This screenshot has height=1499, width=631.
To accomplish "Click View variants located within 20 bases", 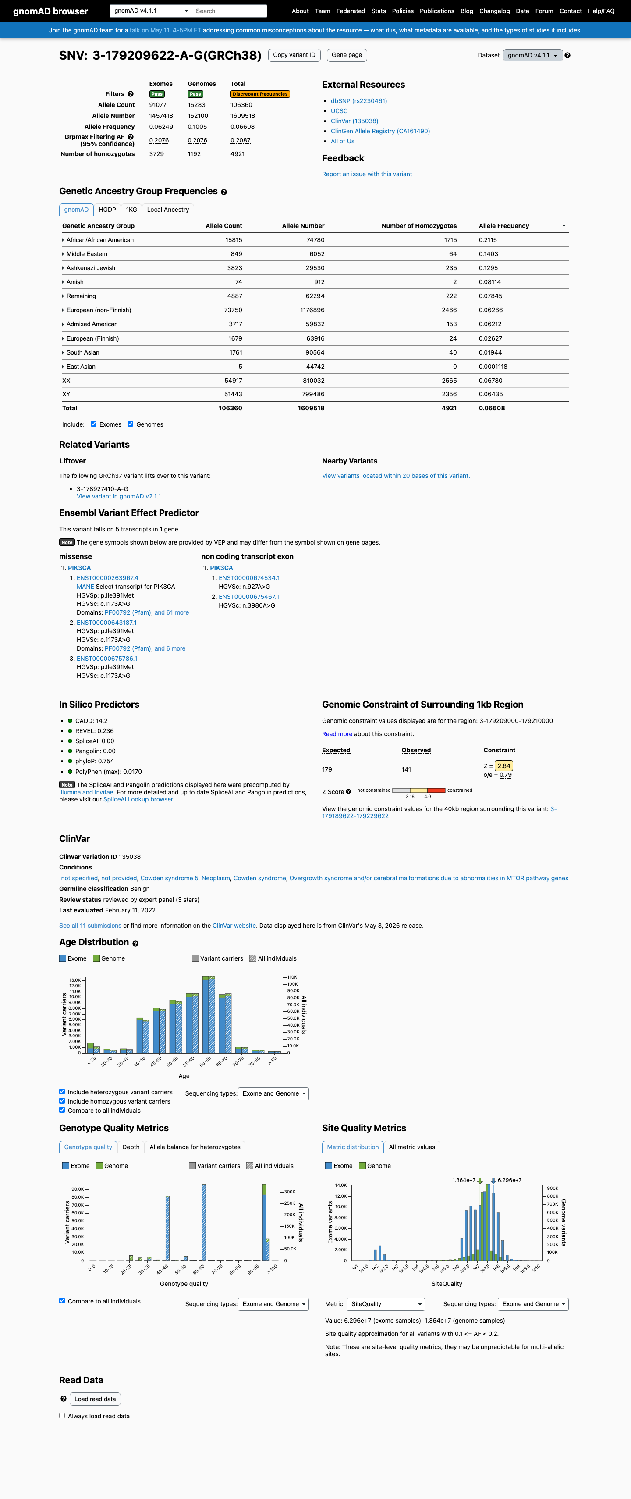I will click(x=396, y=476).
